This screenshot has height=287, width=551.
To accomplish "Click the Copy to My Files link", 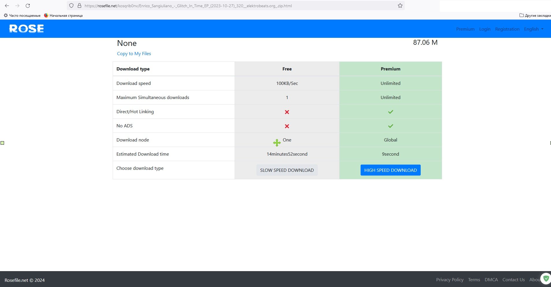I will coord(134,53).
